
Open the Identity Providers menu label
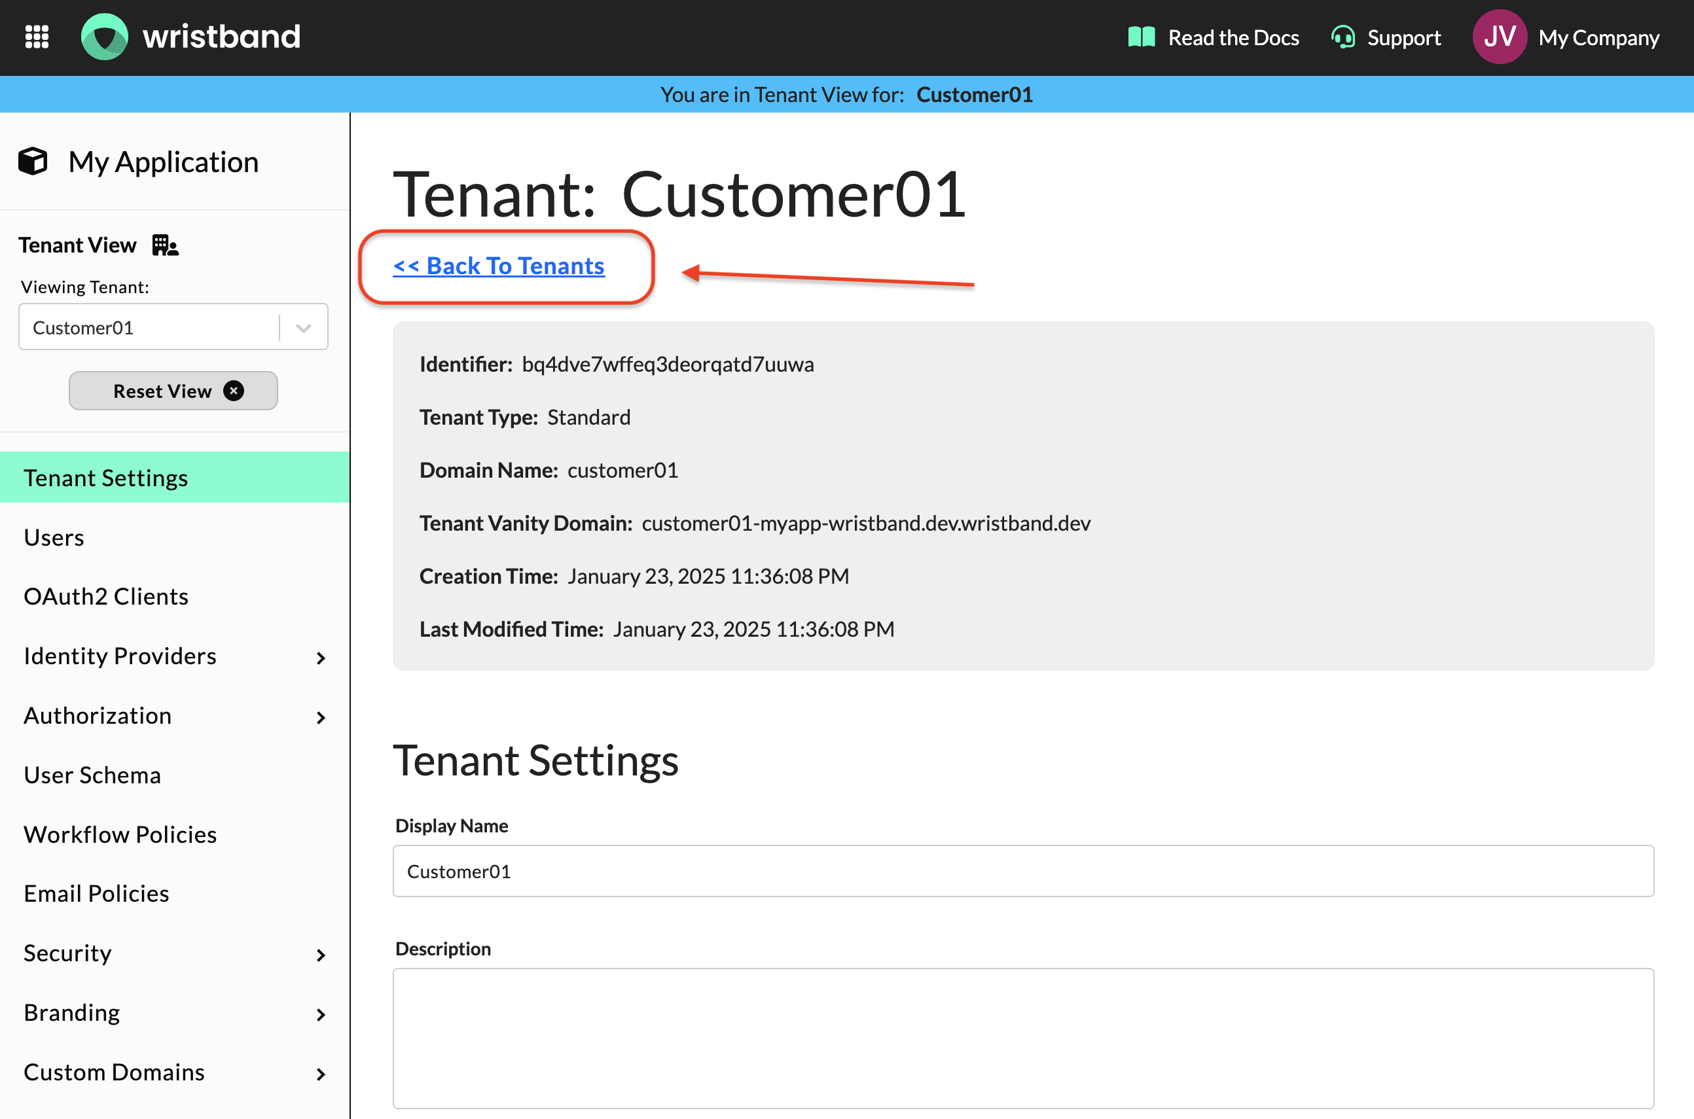120,656
